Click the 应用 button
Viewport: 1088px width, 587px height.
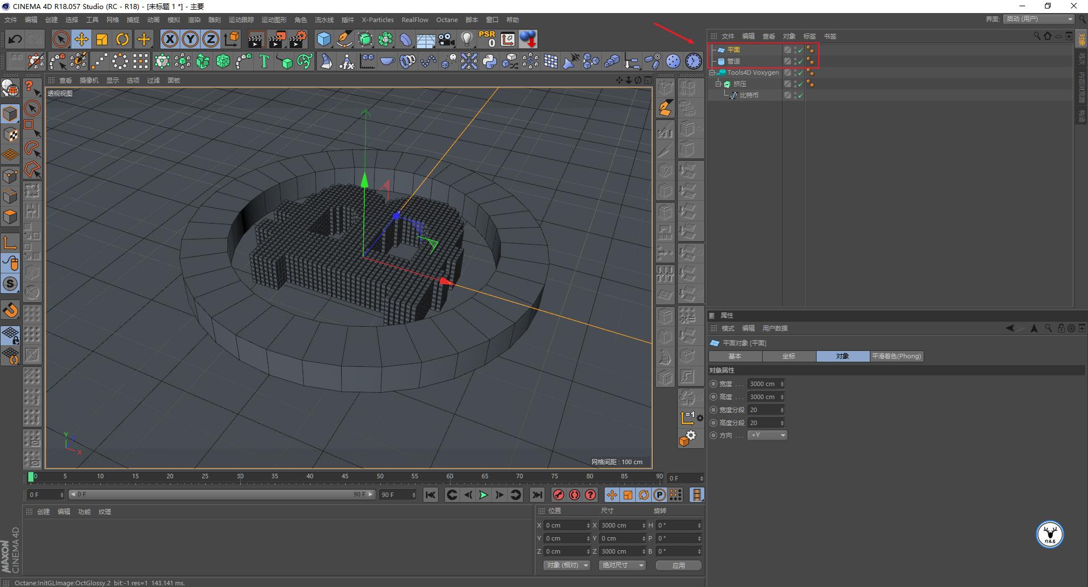tap(678, 565)
